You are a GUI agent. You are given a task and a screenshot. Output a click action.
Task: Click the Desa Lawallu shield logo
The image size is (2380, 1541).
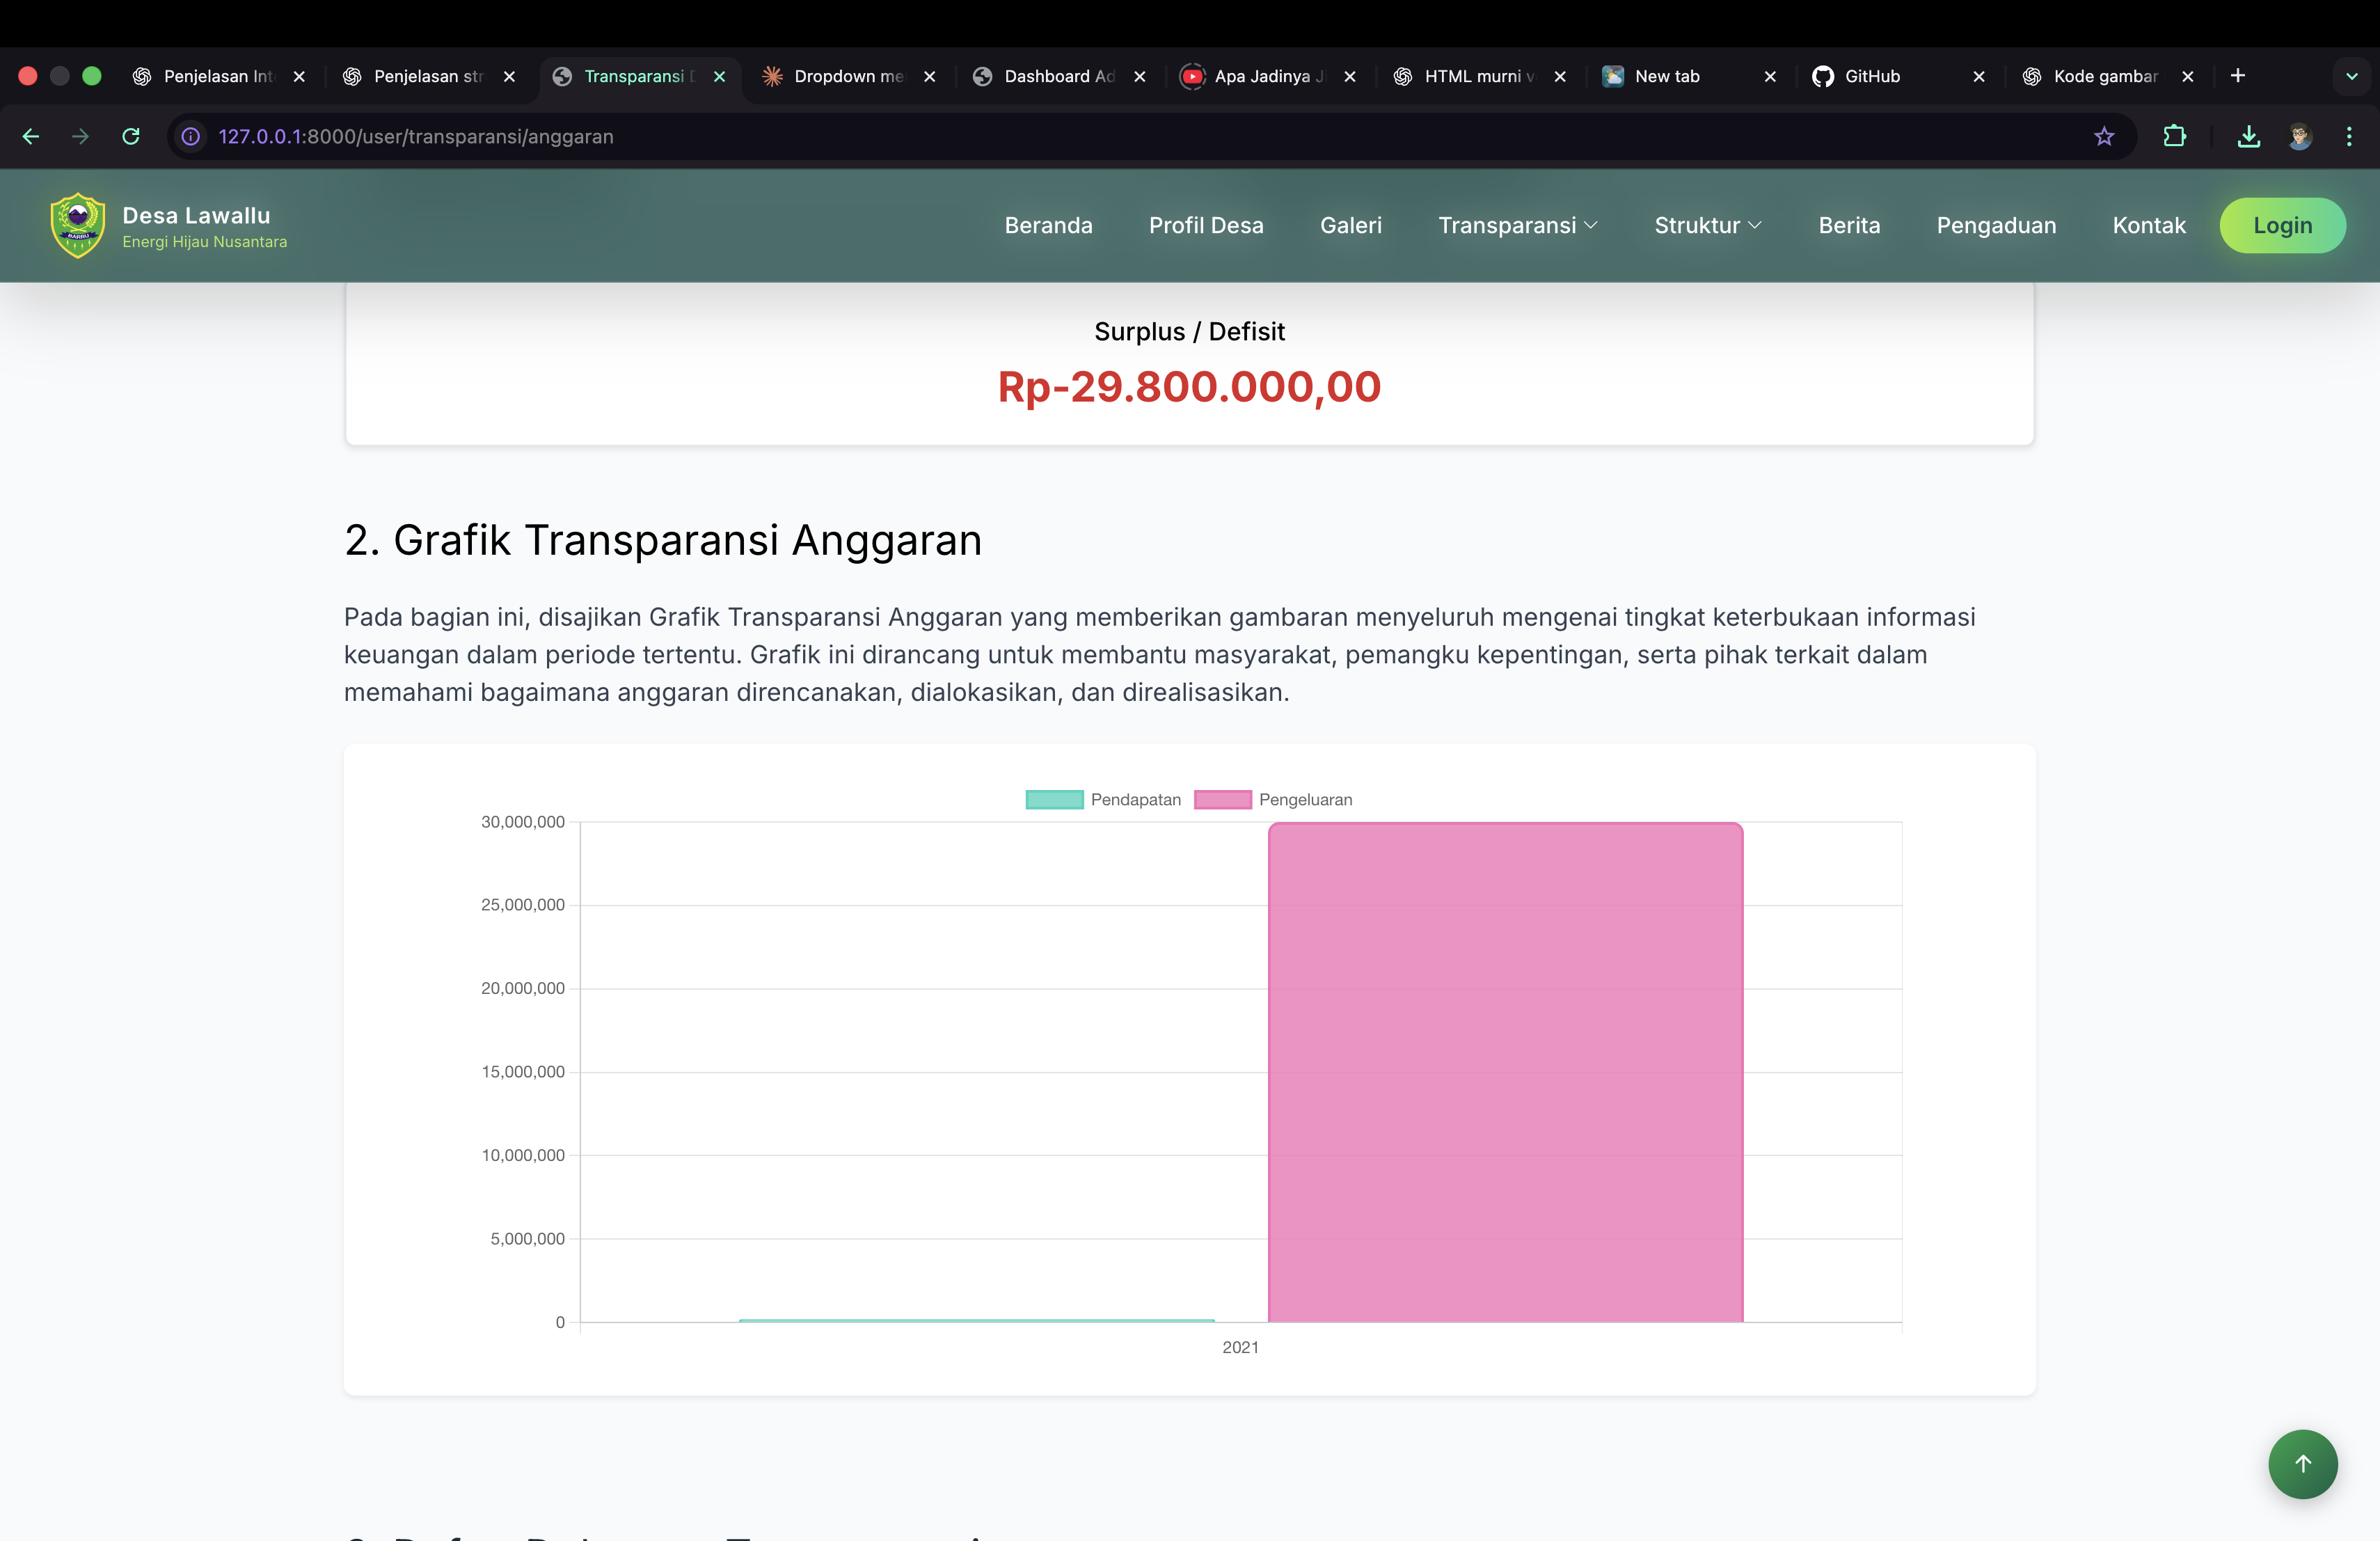coord(77,225)
